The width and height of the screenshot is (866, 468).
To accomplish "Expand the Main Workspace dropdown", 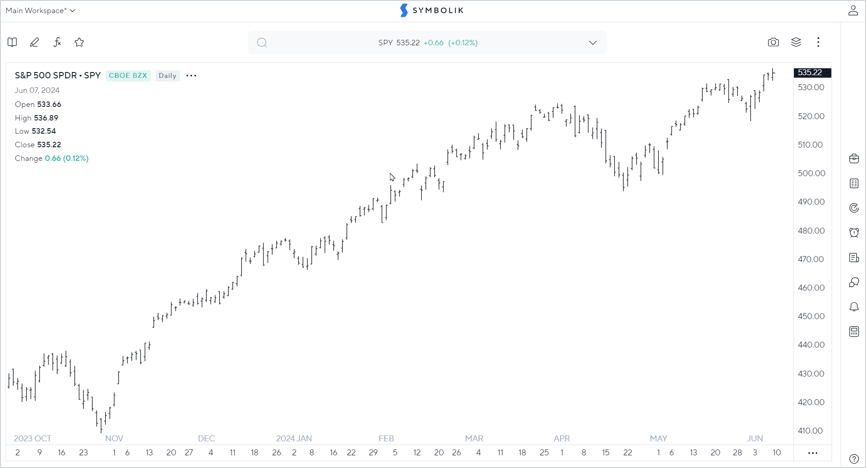I will click(40, 10).
